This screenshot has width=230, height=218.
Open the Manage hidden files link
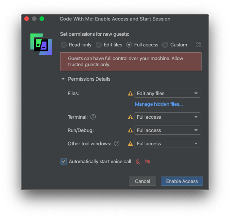click(x=159, y=104)
